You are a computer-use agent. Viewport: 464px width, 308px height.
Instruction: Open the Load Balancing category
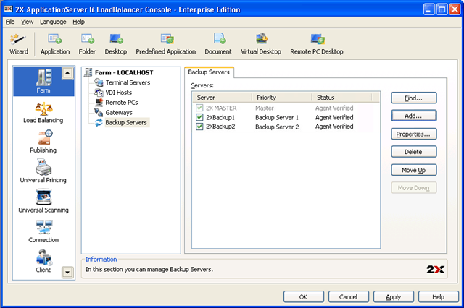(x=43, y=113)
